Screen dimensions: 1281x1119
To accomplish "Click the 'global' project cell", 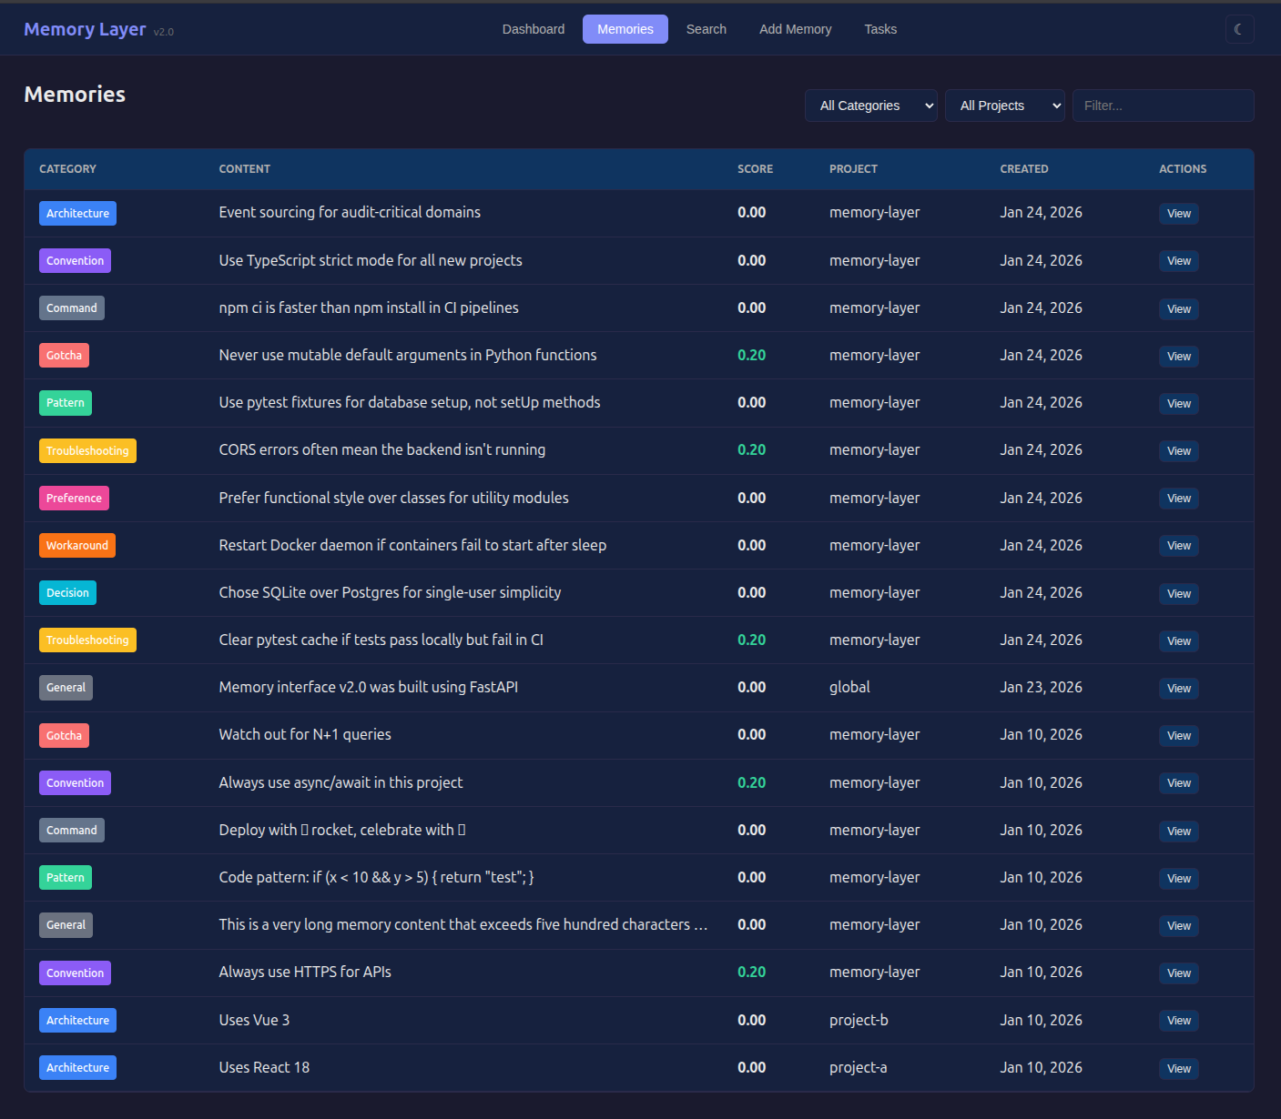I will pos(849,687).
